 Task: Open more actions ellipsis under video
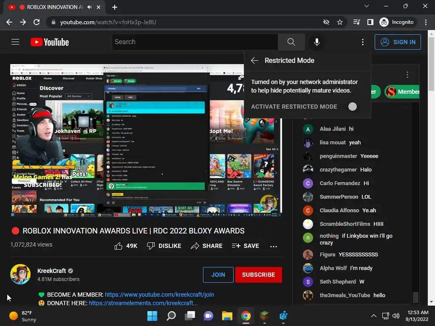point(273,247)
